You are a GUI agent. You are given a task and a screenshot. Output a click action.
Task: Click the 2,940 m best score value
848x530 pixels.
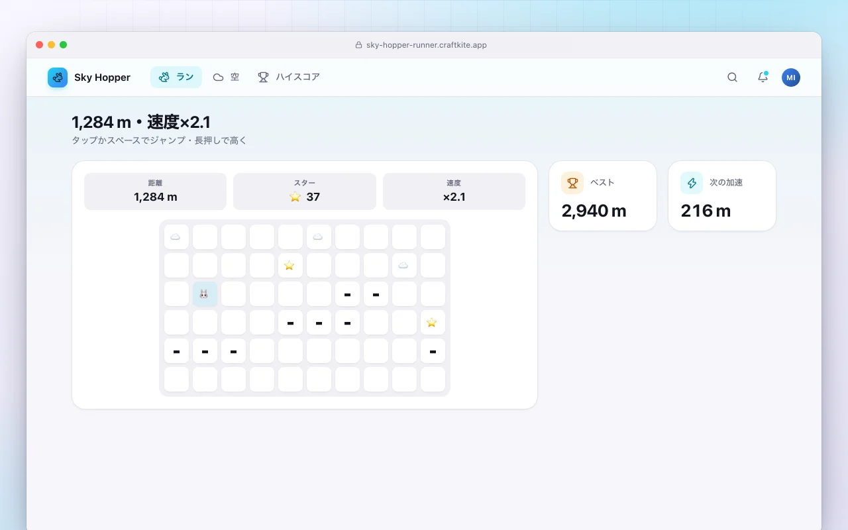click(x=594, y=211)
